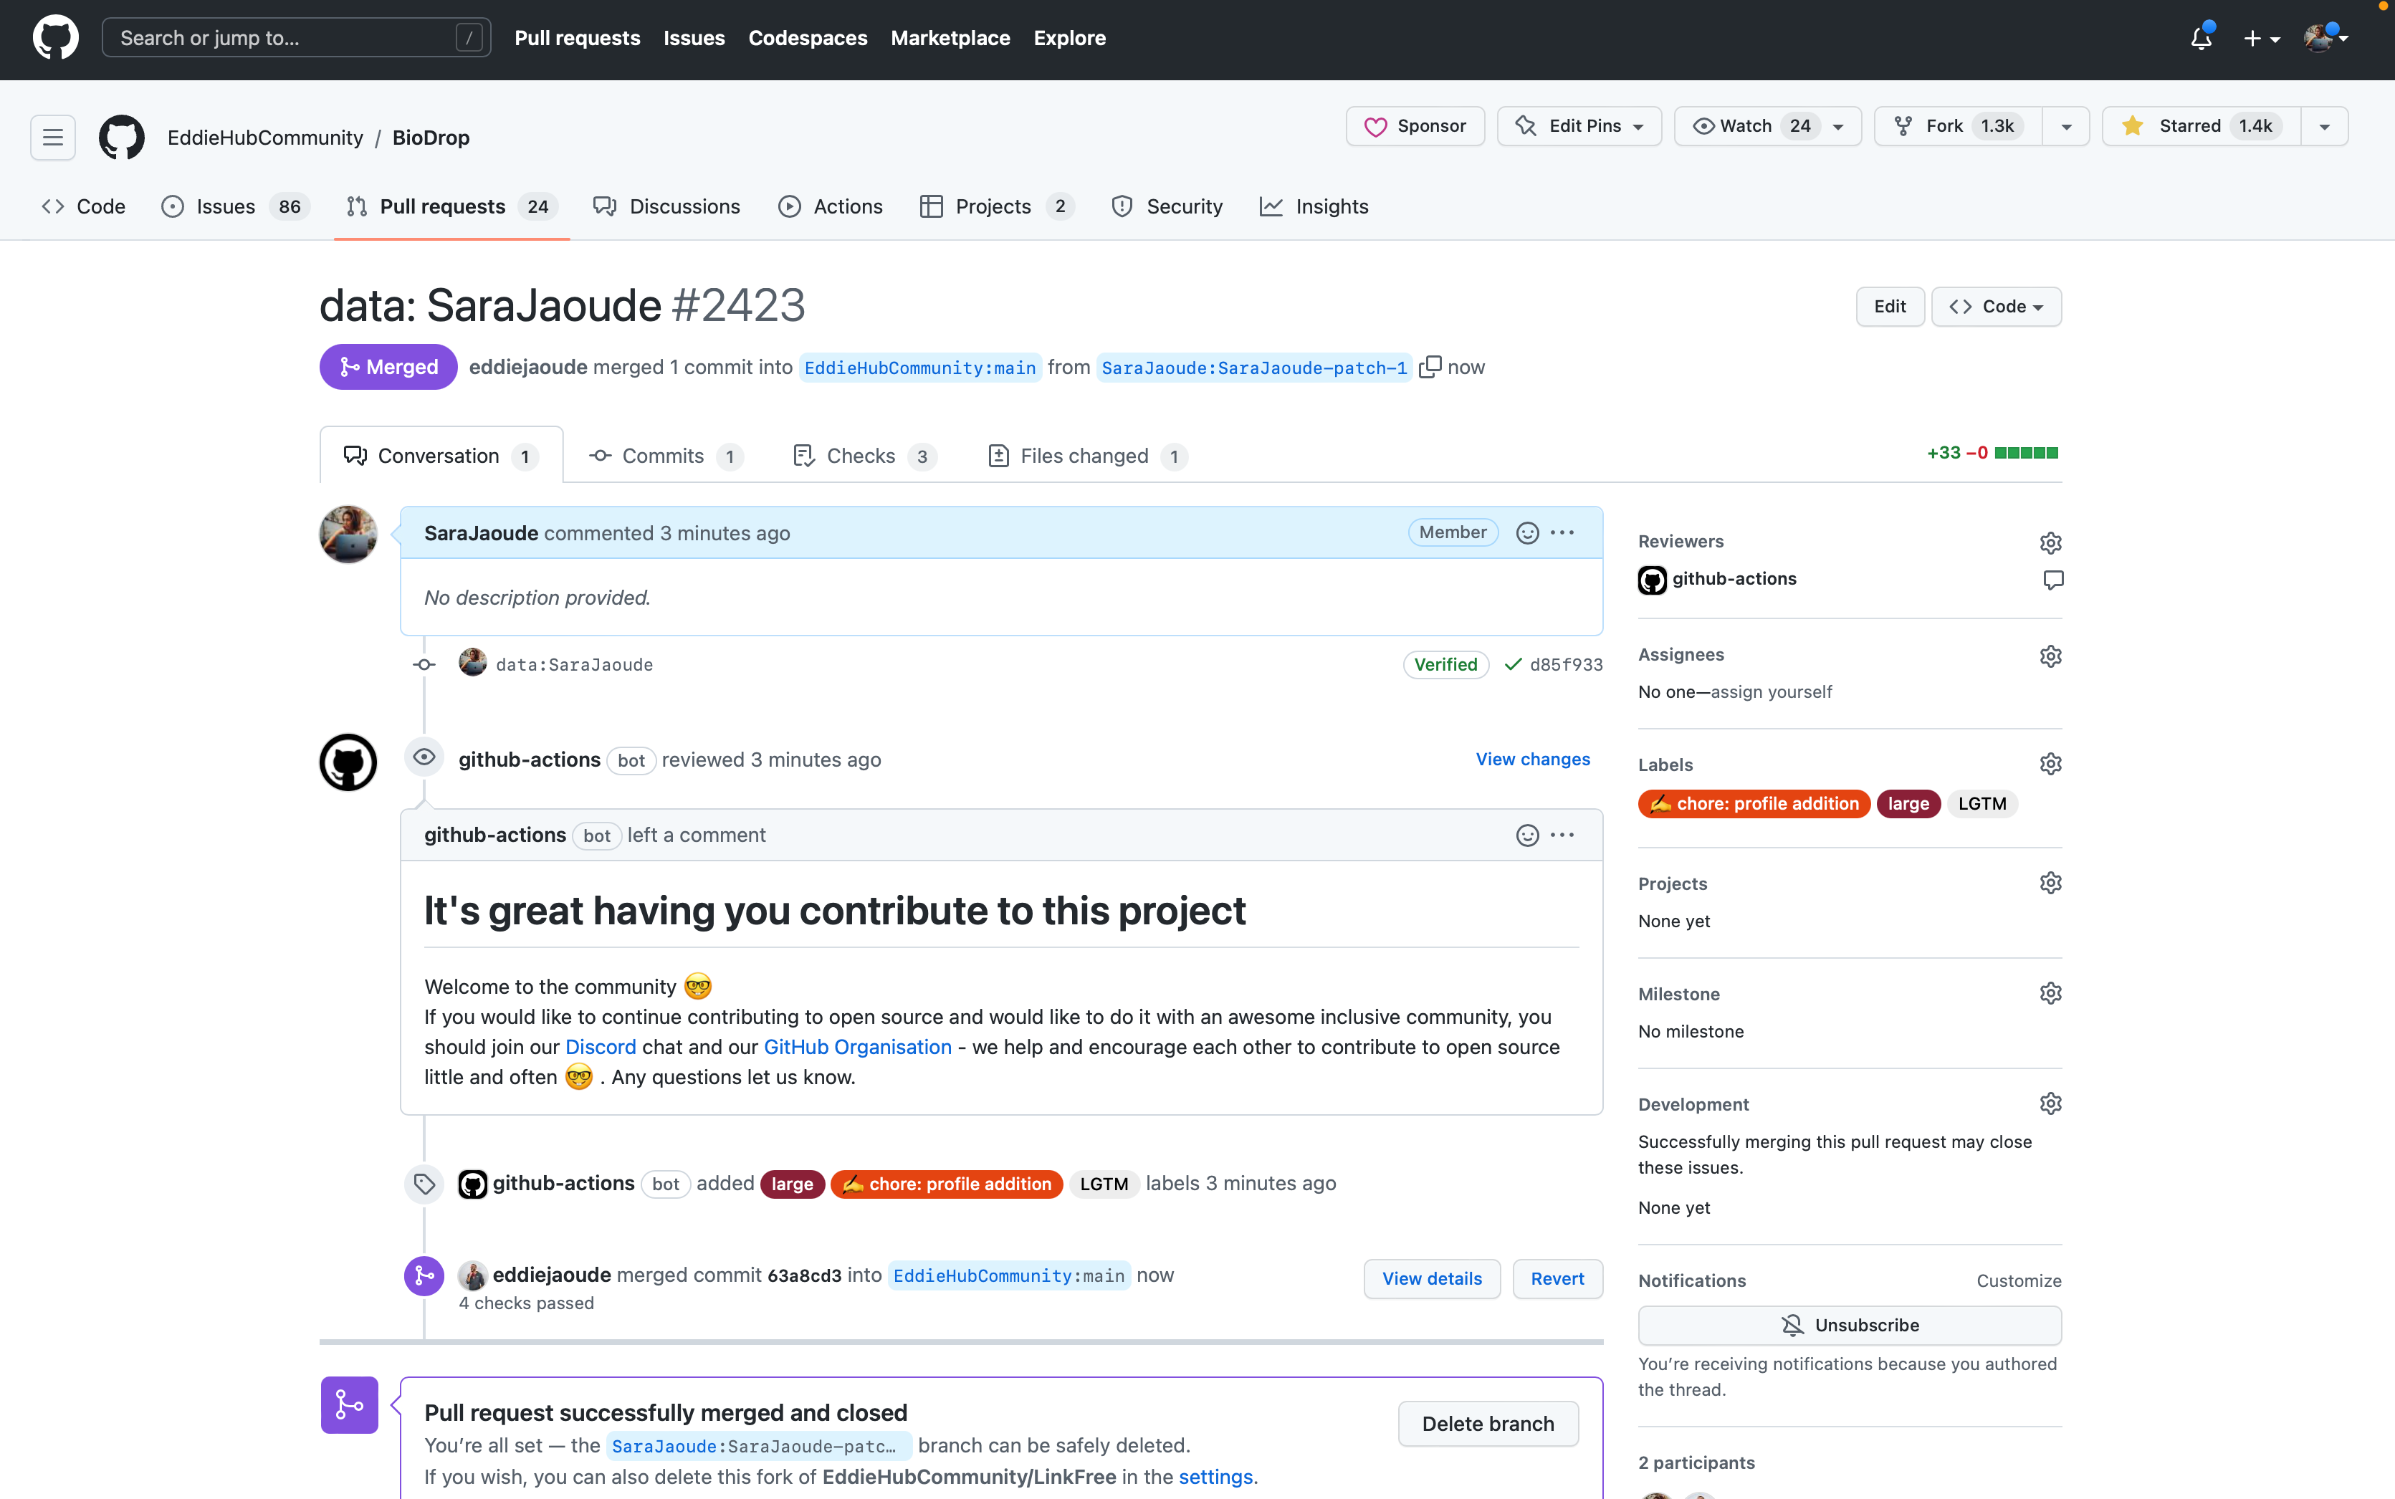Open the Discord link in the comment
This screenshot has height=1499, width=2395.
pos(600,1046)
